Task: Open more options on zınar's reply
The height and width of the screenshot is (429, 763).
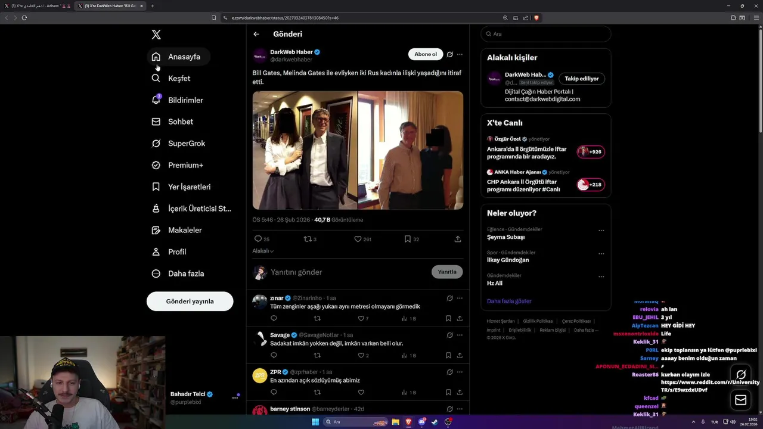Action: pyautogui.click(x=460, y=298)
